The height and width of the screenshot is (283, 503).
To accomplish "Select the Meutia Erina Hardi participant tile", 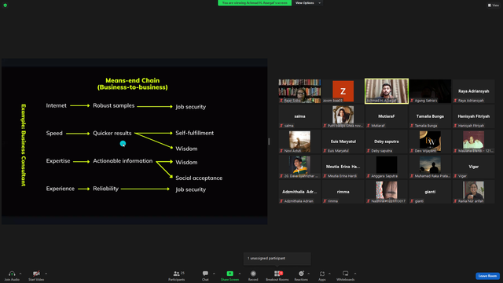I will (x=343, y=167).
